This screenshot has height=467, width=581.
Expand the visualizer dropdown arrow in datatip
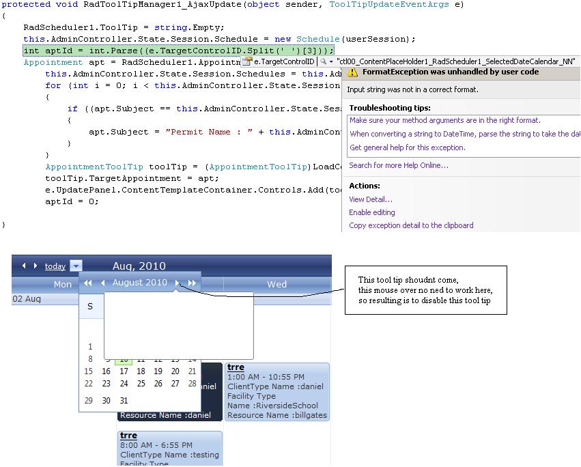pyautogui.click(x=331, y=61)
